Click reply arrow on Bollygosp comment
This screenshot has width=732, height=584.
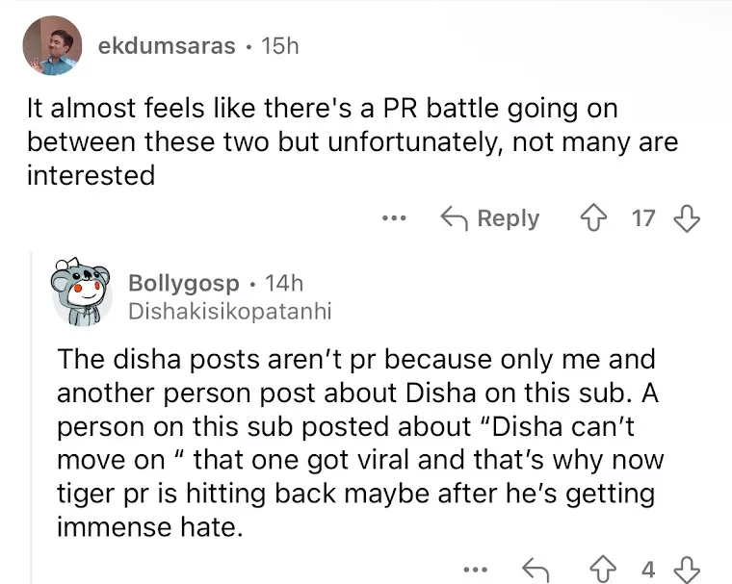[x=536, y=570]
